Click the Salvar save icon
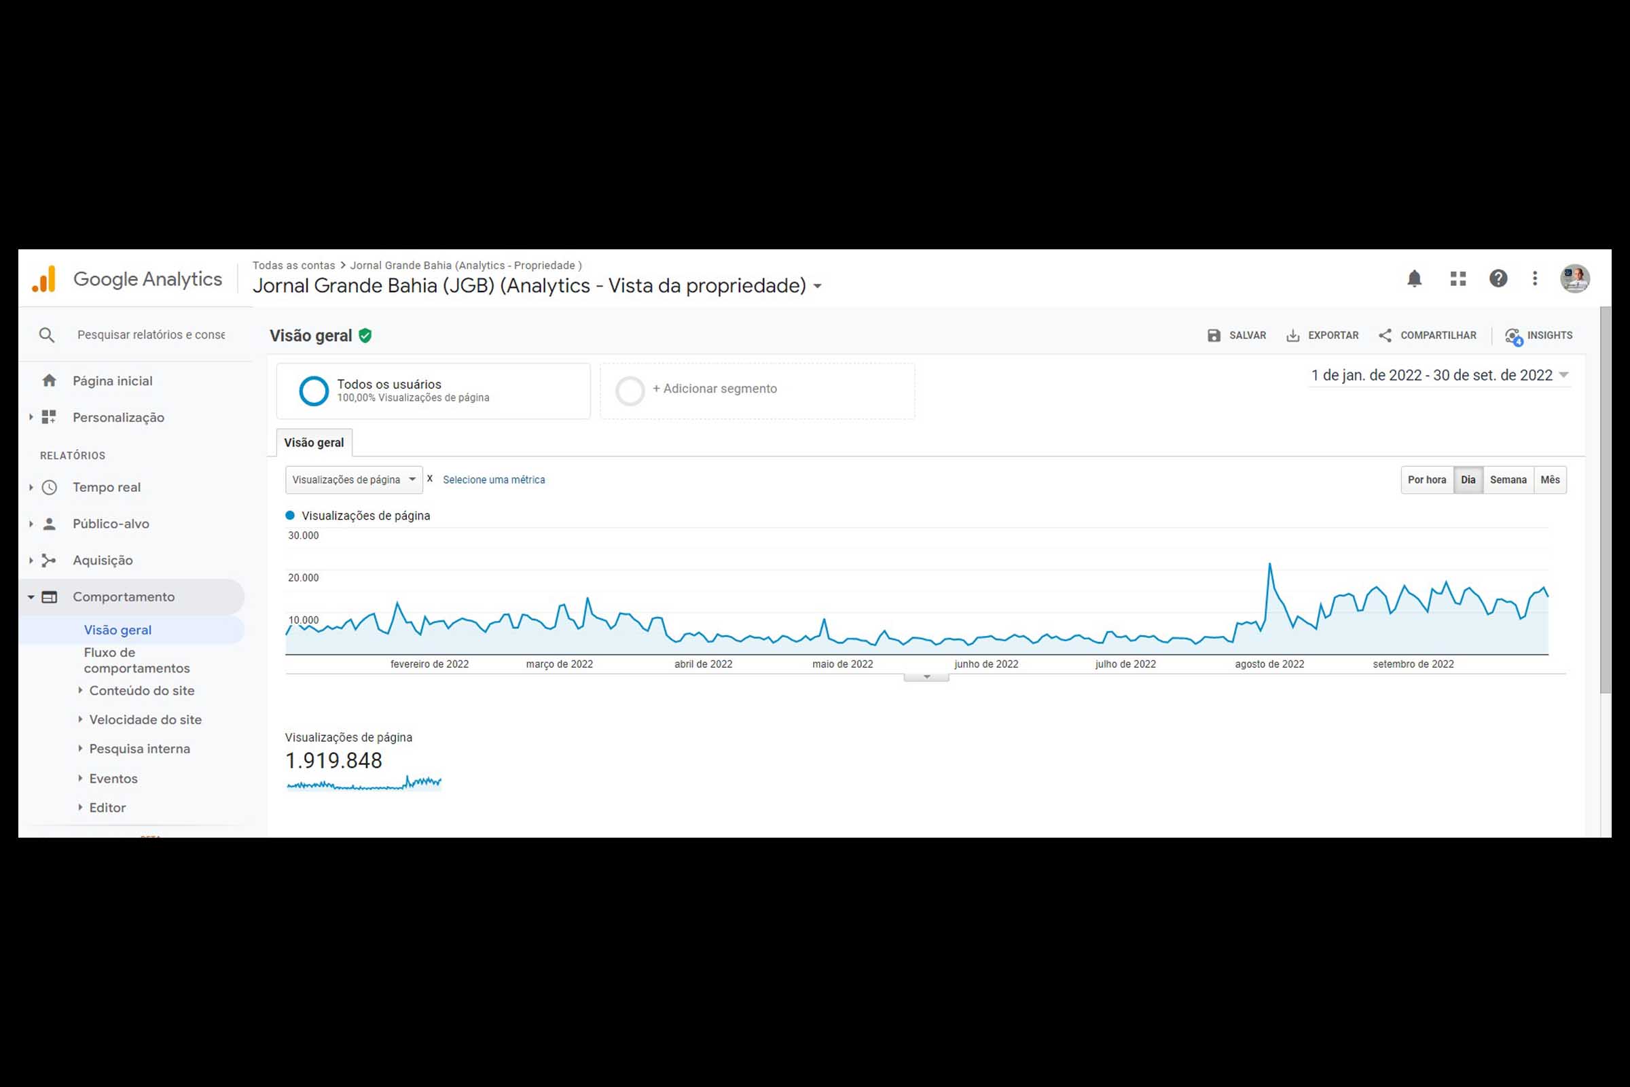The image size is (1630, 1087). click(x=1214, y=336)
